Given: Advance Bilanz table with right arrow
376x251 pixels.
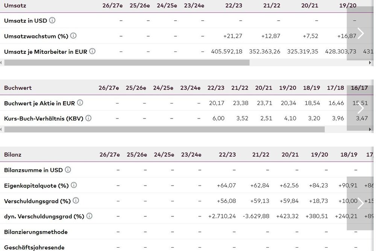Looking at the screenshot, I should pos(360,203).
